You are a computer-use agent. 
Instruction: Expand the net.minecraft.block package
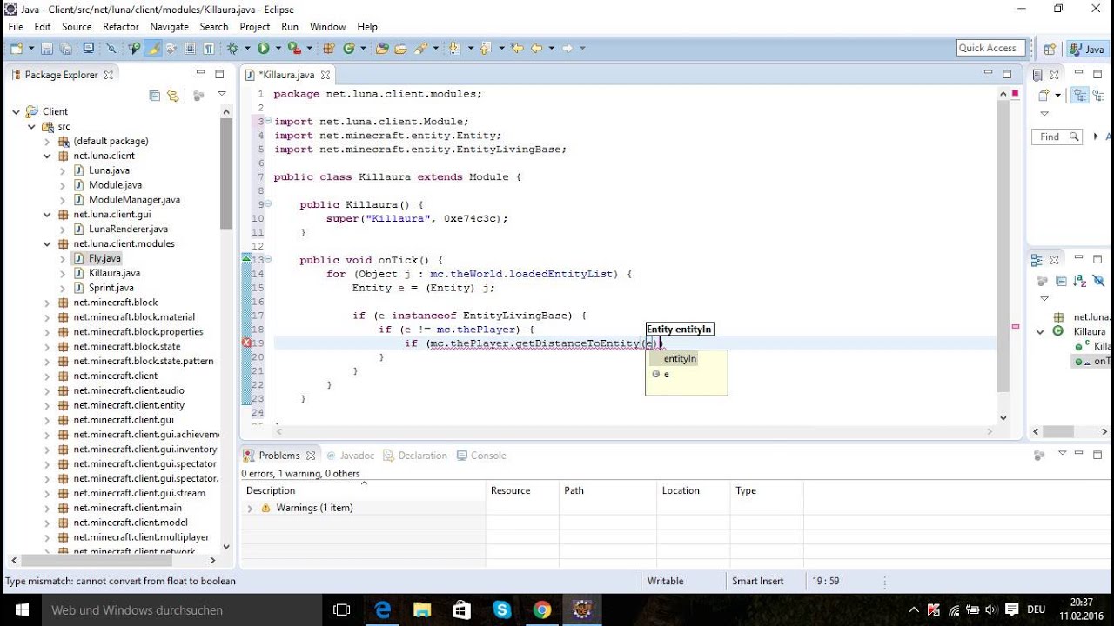[x=47, y=303]
